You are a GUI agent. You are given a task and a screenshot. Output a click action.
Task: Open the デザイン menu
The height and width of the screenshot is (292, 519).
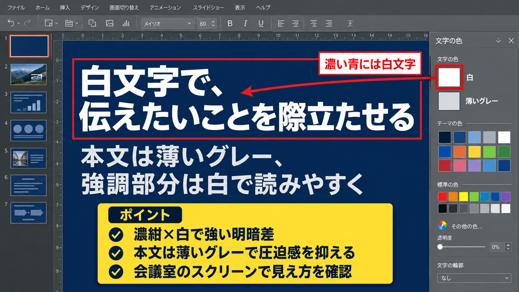90,7
